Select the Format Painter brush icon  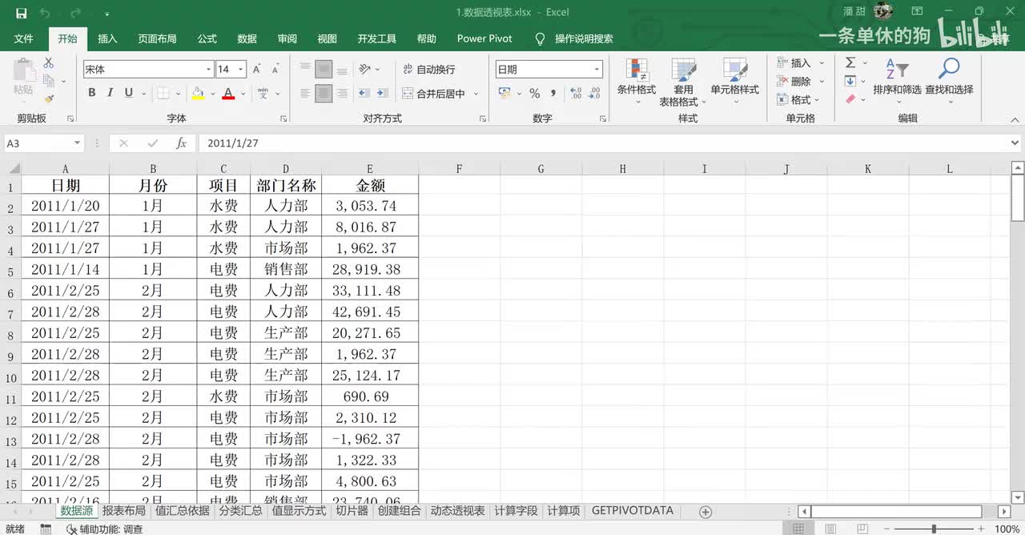(49, 99)
